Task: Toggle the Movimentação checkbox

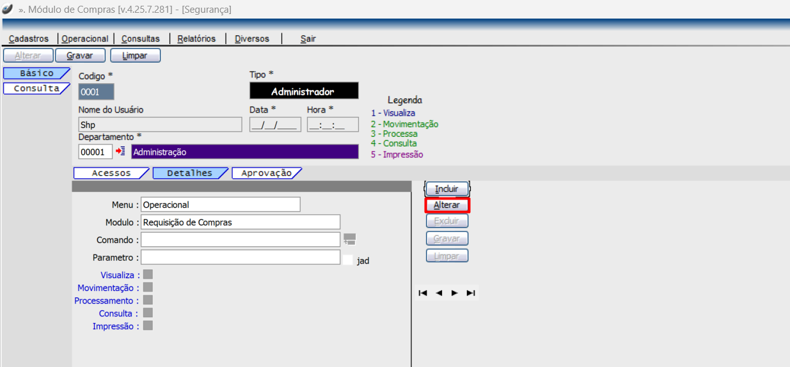Action: click(x=148, y=288)
